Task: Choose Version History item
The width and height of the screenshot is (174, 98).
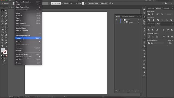Action: 28,28
